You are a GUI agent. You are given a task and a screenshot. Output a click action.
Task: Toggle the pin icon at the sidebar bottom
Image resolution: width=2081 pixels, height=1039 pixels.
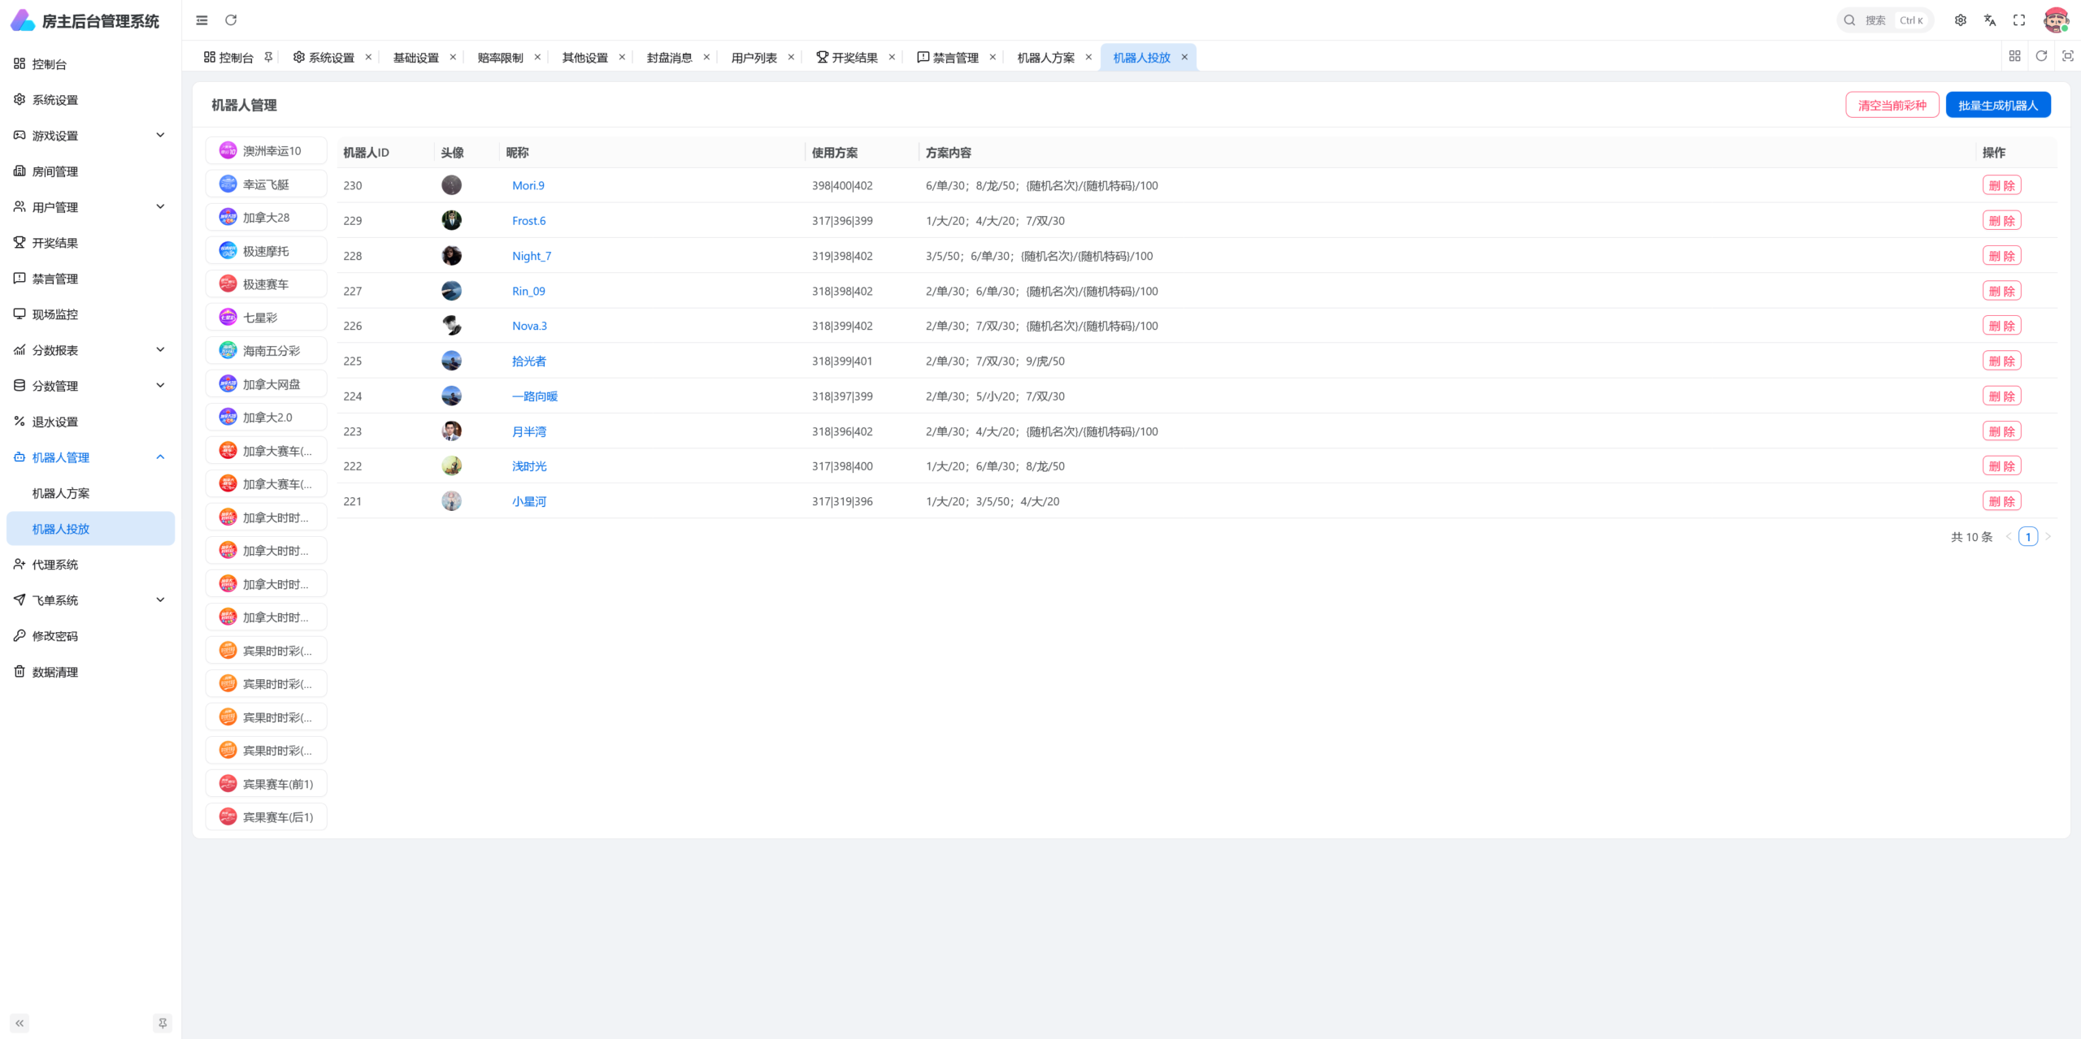(163, 1023)
